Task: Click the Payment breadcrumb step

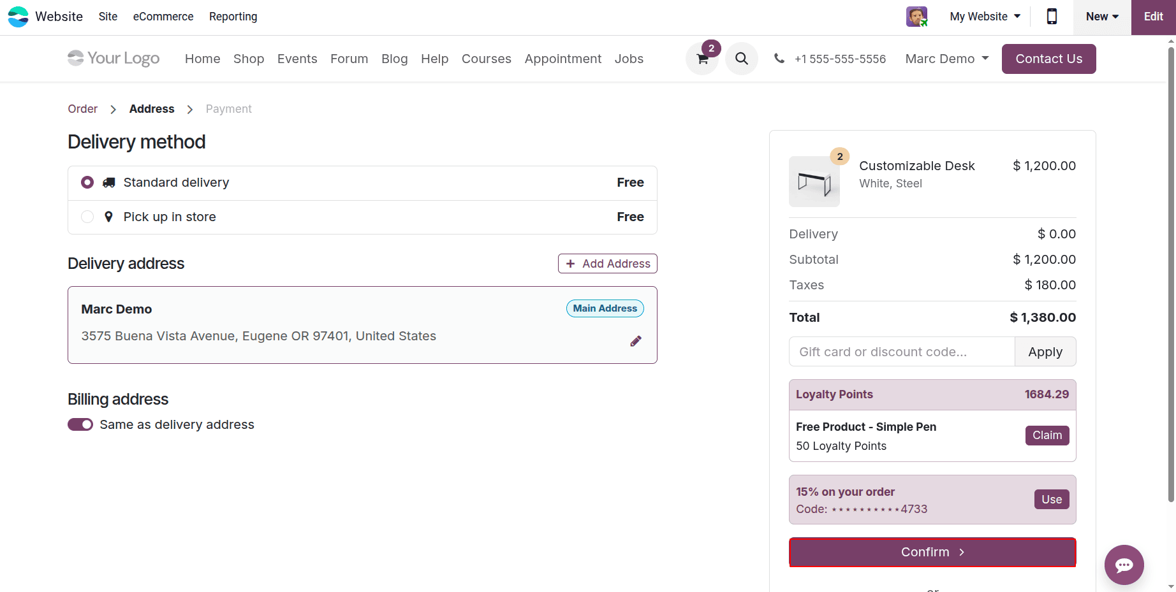Action: click(229, 109)
